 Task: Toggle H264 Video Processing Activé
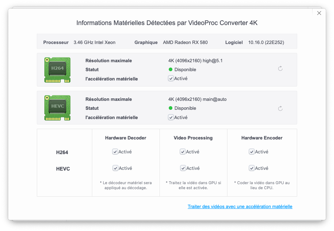pos(182,152)
